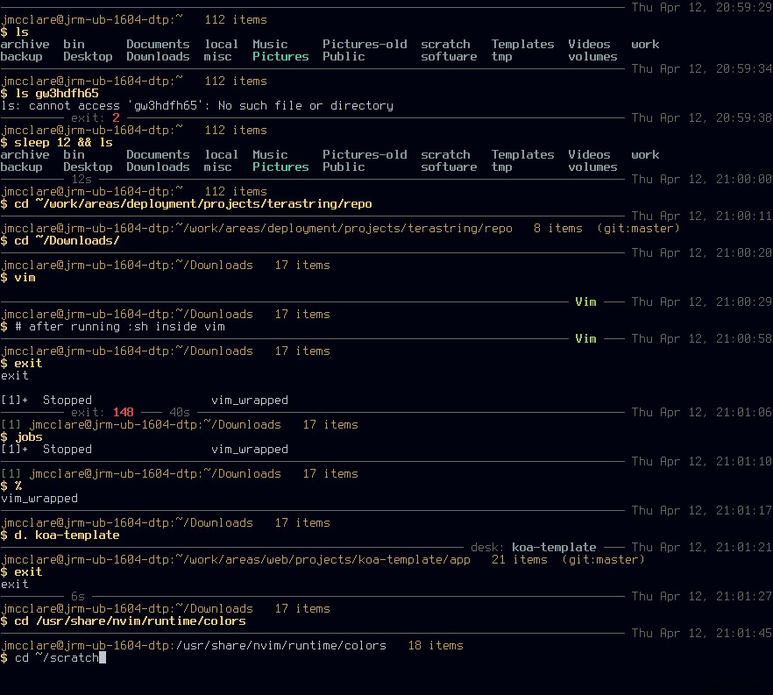The width and height of the screenshot is (773, 695).
Task: Click the '12s' duration label
Action: (x=82, y=179)
